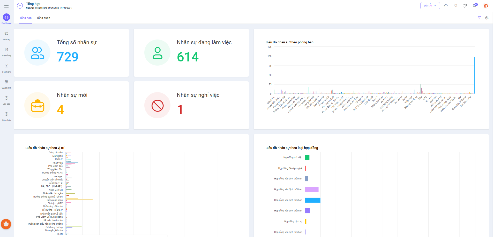Click the Nhân sự đang làm việc heading

(204, 42)
